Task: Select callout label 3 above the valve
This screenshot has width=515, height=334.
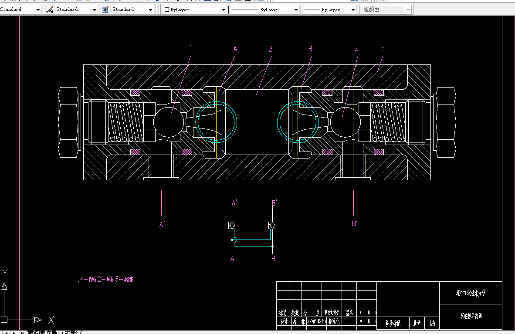Action: click(271, 49)
